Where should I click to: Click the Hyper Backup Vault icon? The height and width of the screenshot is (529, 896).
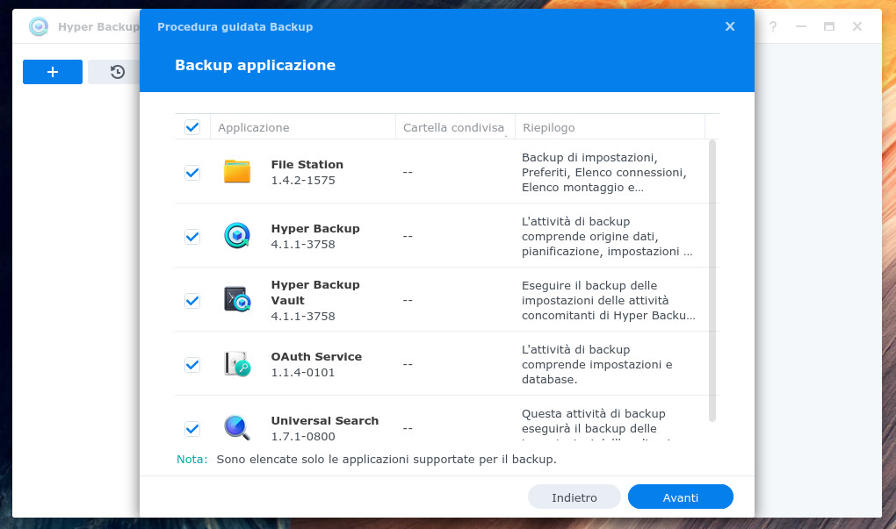coord(237,300)
